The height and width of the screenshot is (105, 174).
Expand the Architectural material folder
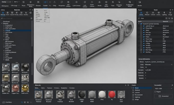point(4,25)
